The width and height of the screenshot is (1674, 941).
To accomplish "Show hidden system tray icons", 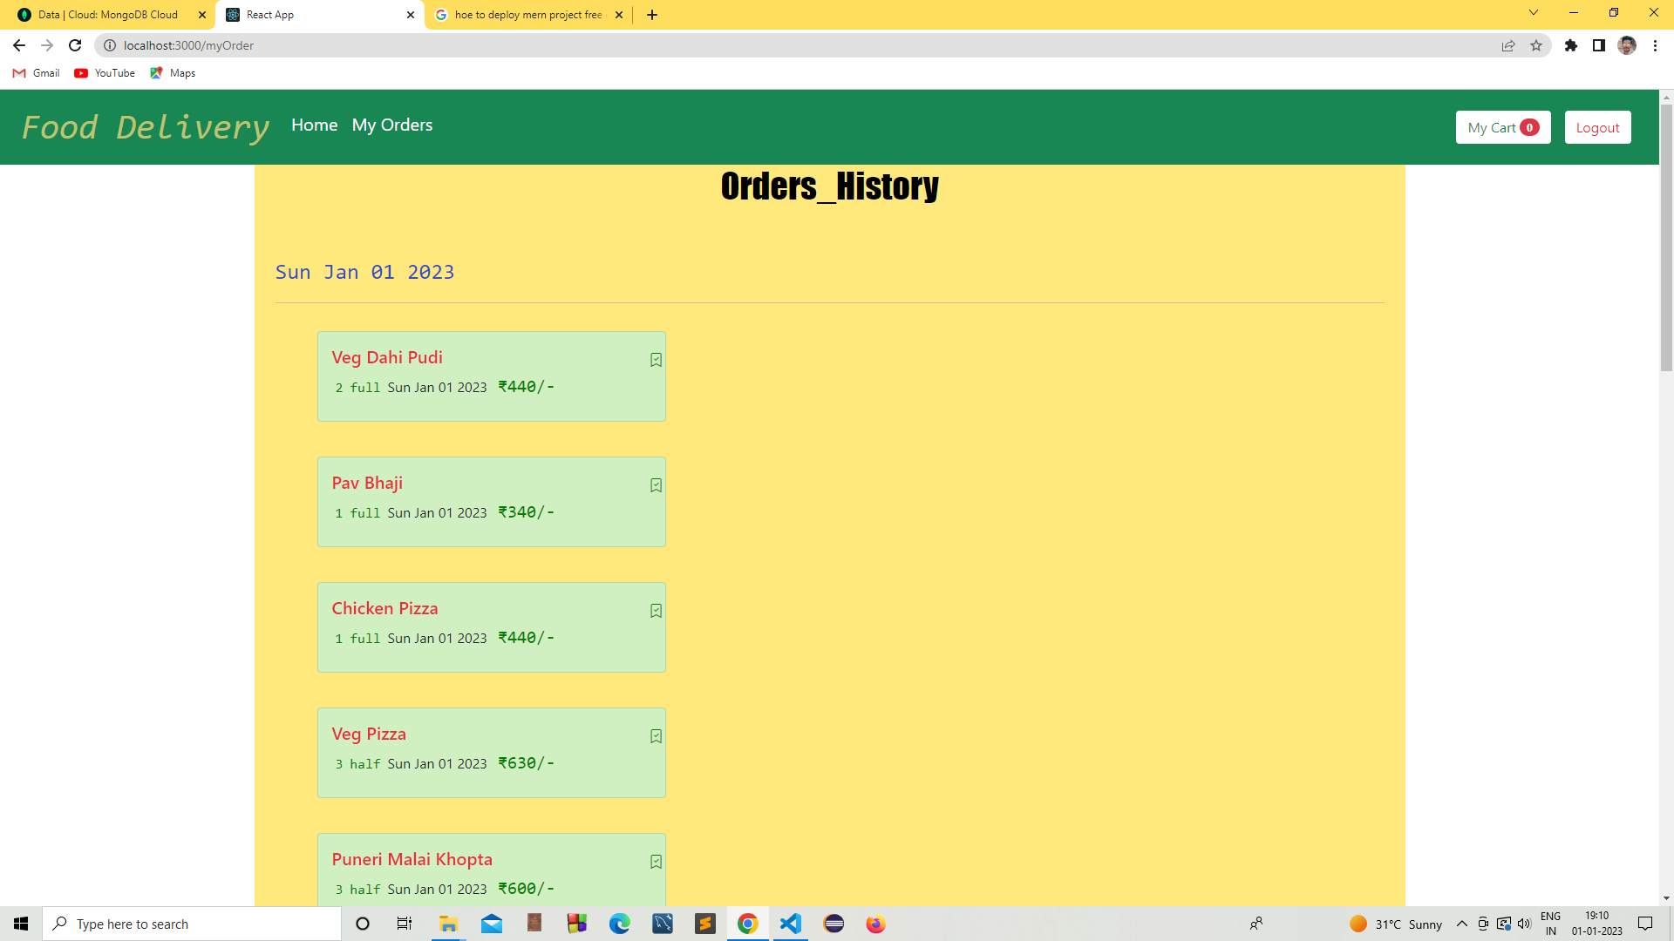I will [x=1461, y=924].
